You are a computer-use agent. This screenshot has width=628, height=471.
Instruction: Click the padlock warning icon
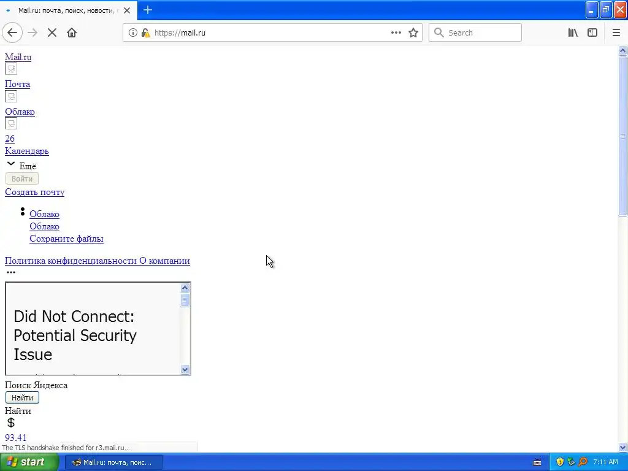pyautogui.click(x=145, y=33)
